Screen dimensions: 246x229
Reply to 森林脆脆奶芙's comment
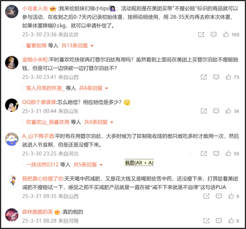[219, 221]
